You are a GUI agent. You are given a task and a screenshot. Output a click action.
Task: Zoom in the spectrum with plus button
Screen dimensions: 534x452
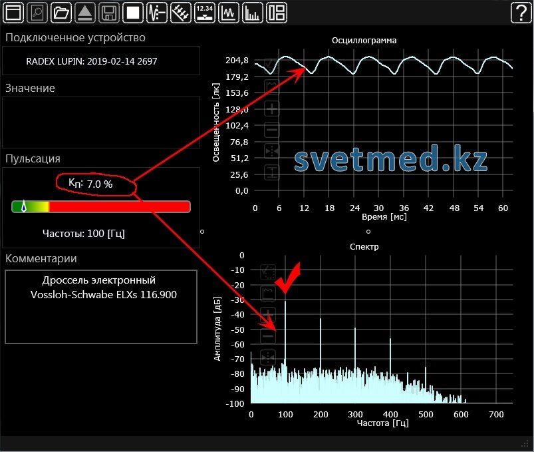(x=268, y=315)
